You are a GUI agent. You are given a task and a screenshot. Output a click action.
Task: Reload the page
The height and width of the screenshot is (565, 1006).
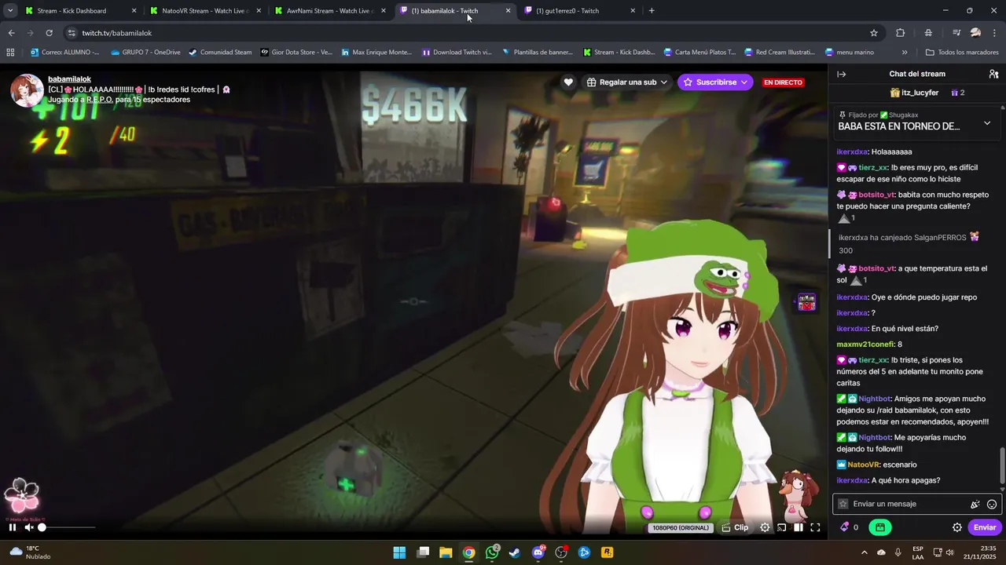click(49, 33)
